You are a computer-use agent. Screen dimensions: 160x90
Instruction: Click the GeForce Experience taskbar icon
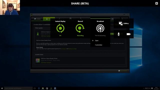coord(51,88)
